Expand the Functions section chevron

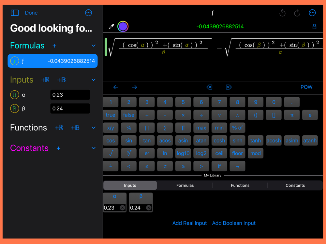pyautogui.click(x=94, y=128)
